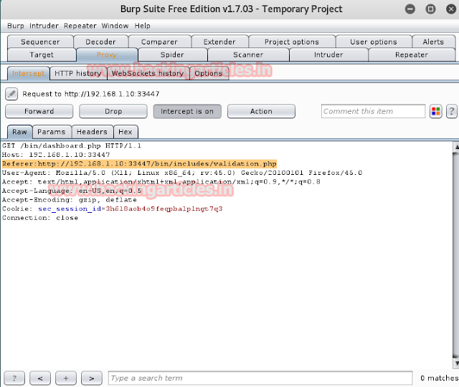The height and width of the screenshot is (387, 459).
Task: Click the 0 matches label
Action: click(x=440, y=378)
